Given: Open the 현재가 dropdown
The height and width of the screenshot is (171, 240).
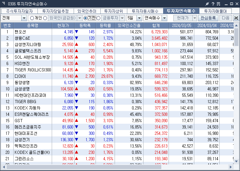Looking at the screenshot, I should pos(195,18).
